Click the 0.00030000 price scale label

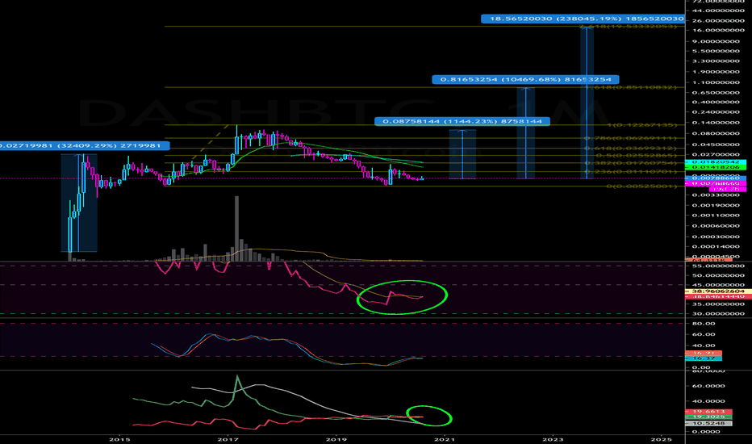[716, 237]
